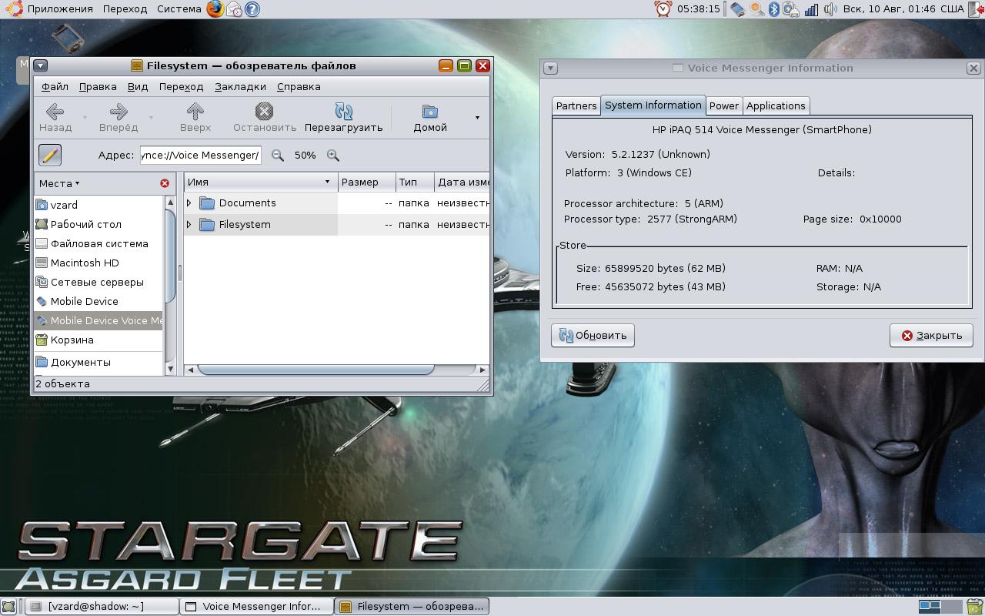Open the Система panel menu
Screen dimensions: 985x616
click(x=179, y=9)
